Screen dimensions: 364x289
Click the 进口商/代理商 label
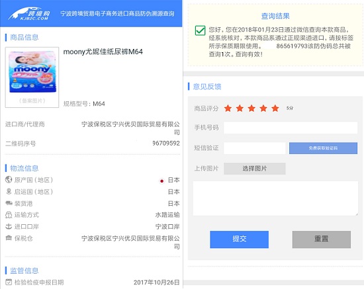25,124
